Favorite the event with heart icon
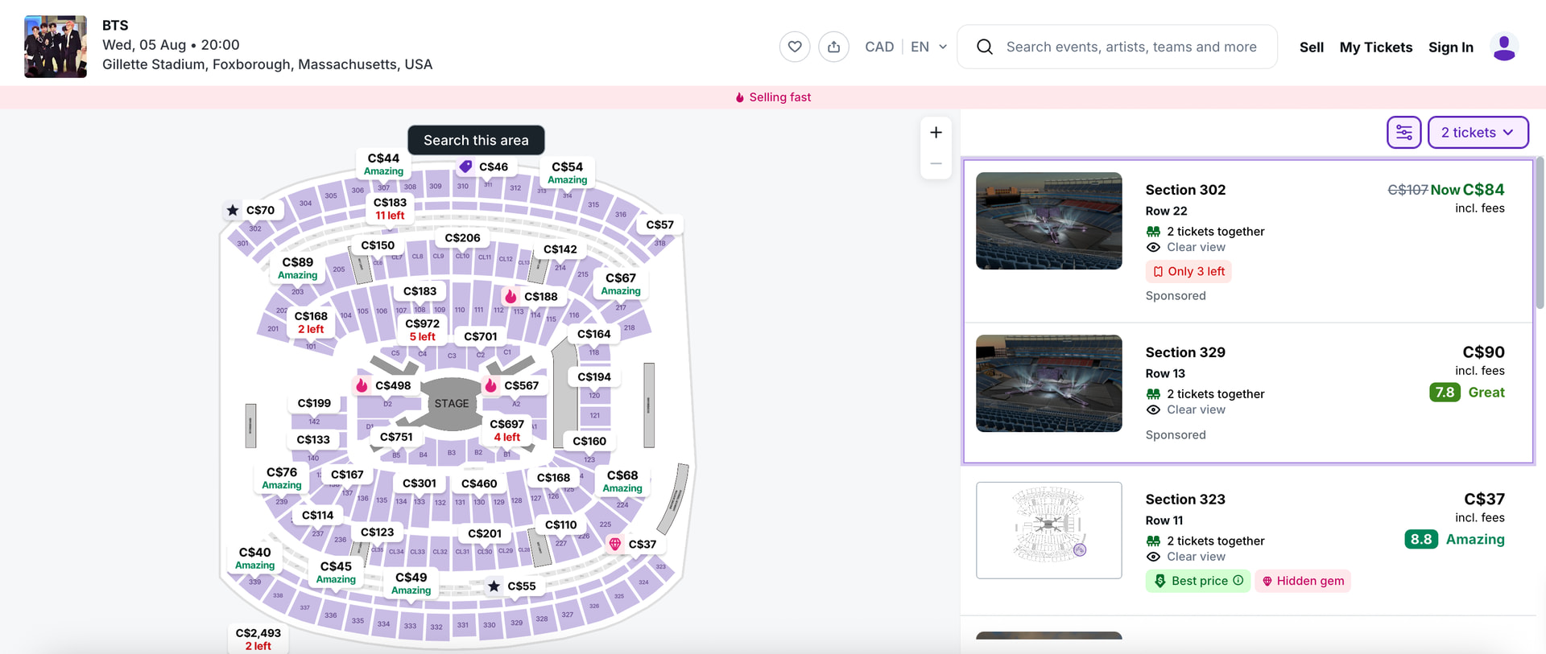Image resolution: width=1546 pixels, height=654 pixels. (794, 47)
